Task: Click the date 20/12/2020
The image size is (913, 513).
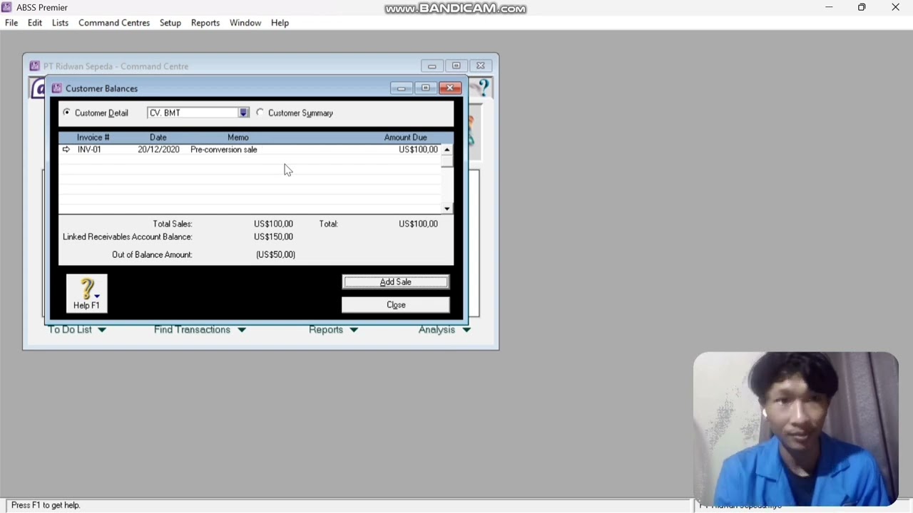Action: coord(158,150)
